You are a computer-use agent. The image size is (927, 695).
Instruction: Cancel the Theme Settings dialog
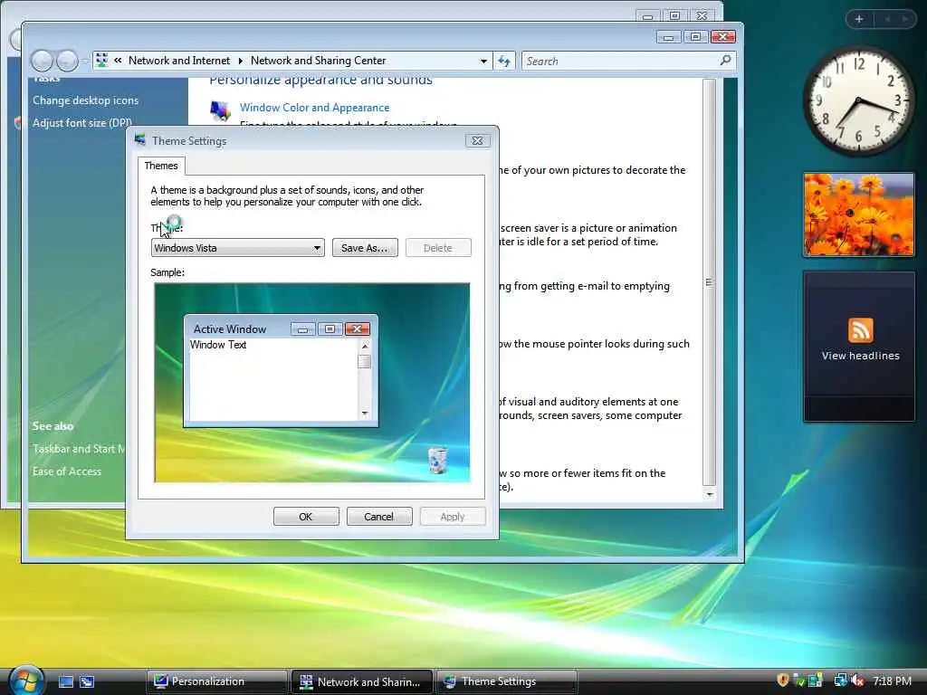378,517
